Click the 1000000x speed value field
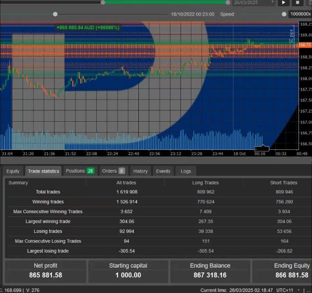312x293 pixels. 300,15
